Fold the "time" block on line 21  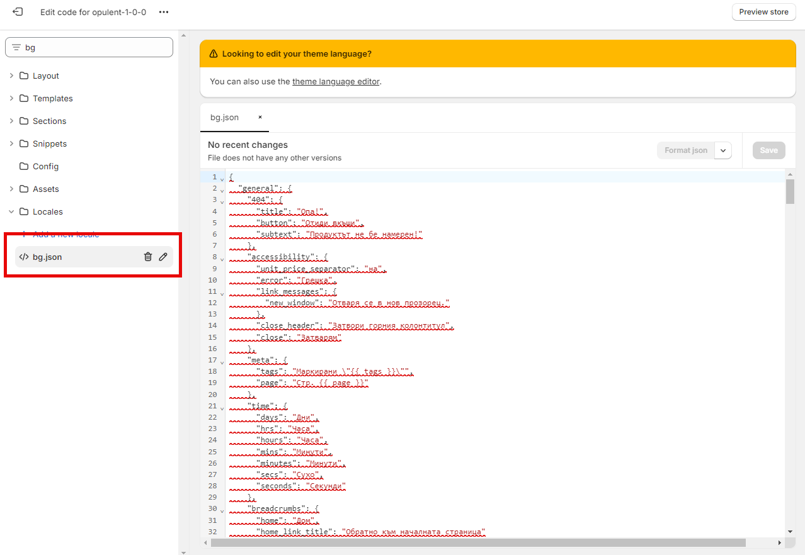[x=222, y=408]
